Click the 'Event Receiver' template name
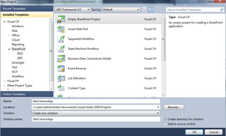The height and width of the screenshot is (136, 226). (x=77, y=68)
